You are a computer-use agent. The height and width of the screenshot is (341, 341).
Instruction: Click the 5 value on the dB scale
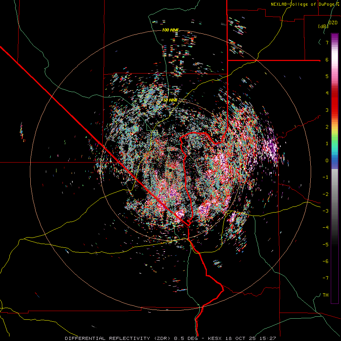pyautogui.click(x=327, y=76)
